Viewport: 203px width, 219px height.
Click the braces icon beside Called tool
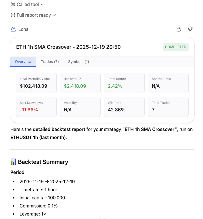[x=13, y=5]
